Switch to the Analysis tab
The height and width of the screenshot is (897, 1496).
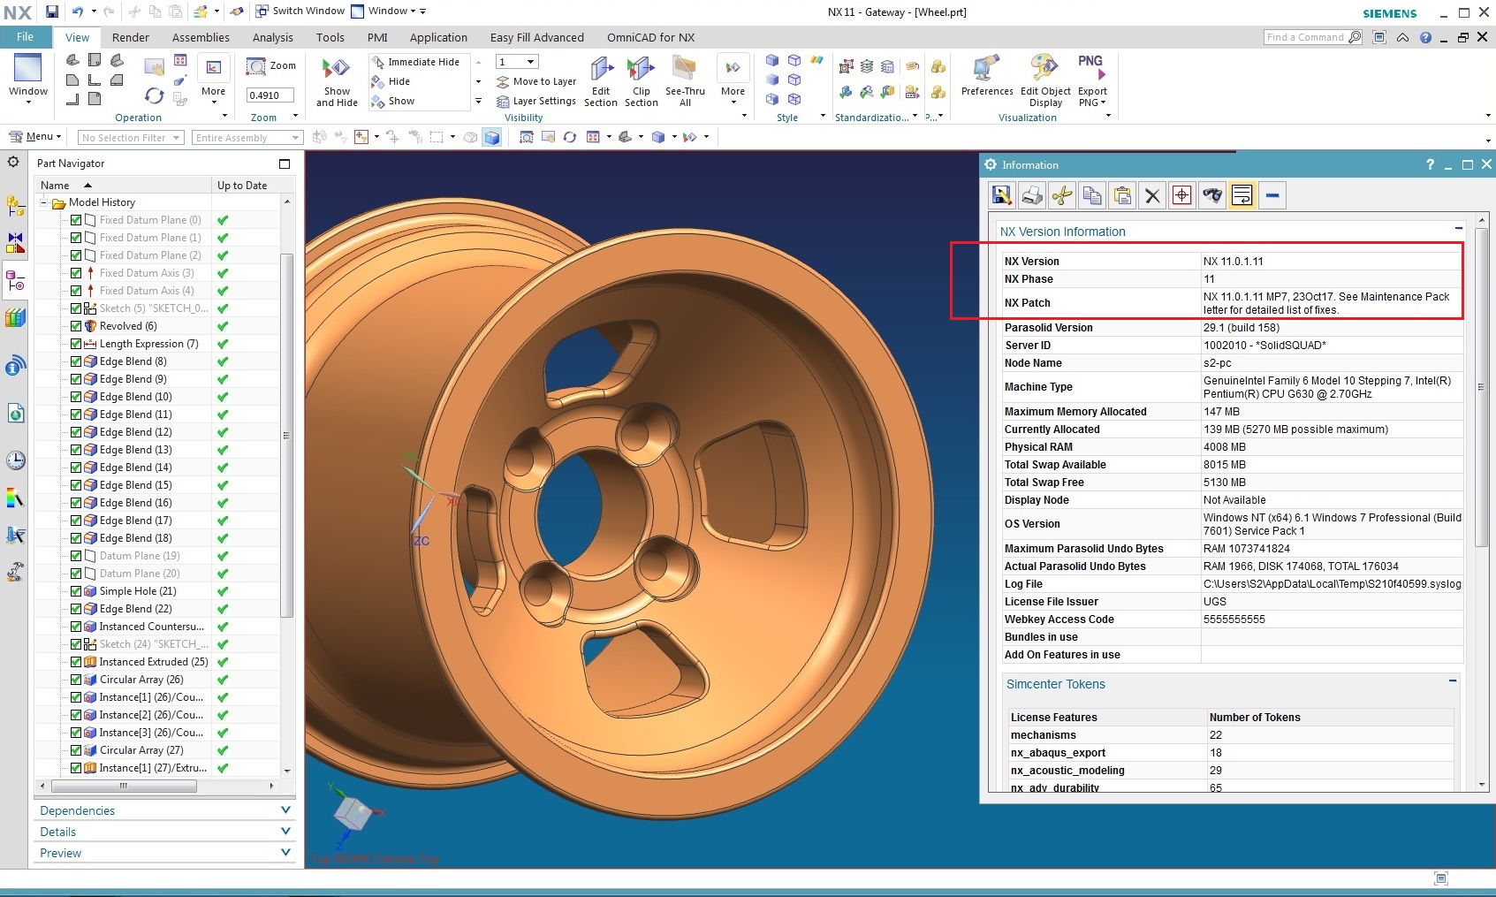pyautogui.click(x=273, y=37)
